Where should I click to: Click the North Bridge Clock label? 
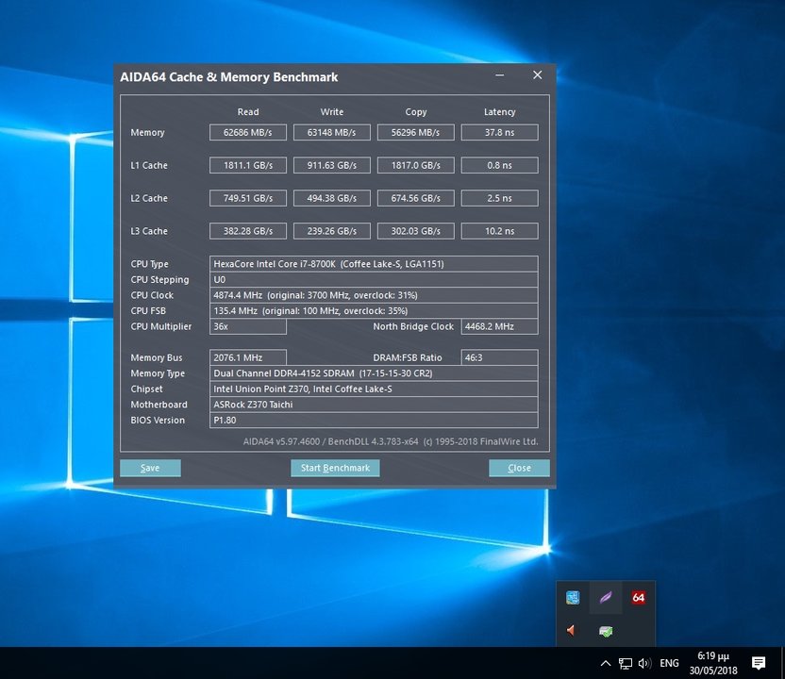(x=413, y=326)
